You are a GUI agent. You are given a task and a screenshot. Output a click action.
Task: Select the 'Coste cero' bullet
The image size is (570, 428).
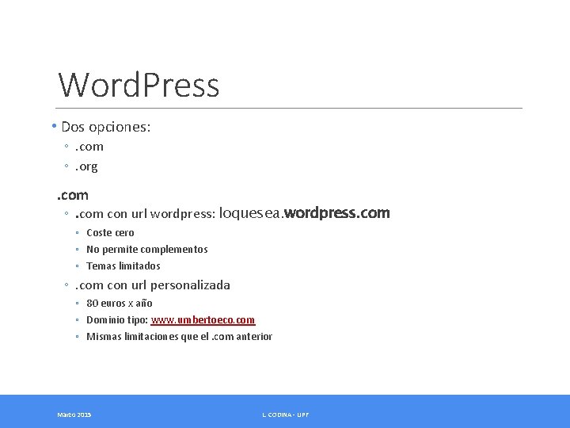[x=110, y=232]
